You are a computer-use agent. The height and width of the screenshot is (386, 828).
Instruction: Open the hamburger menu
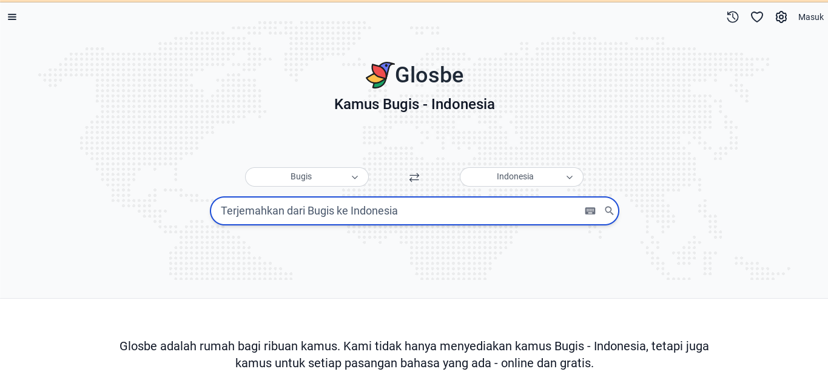[12, 17]
